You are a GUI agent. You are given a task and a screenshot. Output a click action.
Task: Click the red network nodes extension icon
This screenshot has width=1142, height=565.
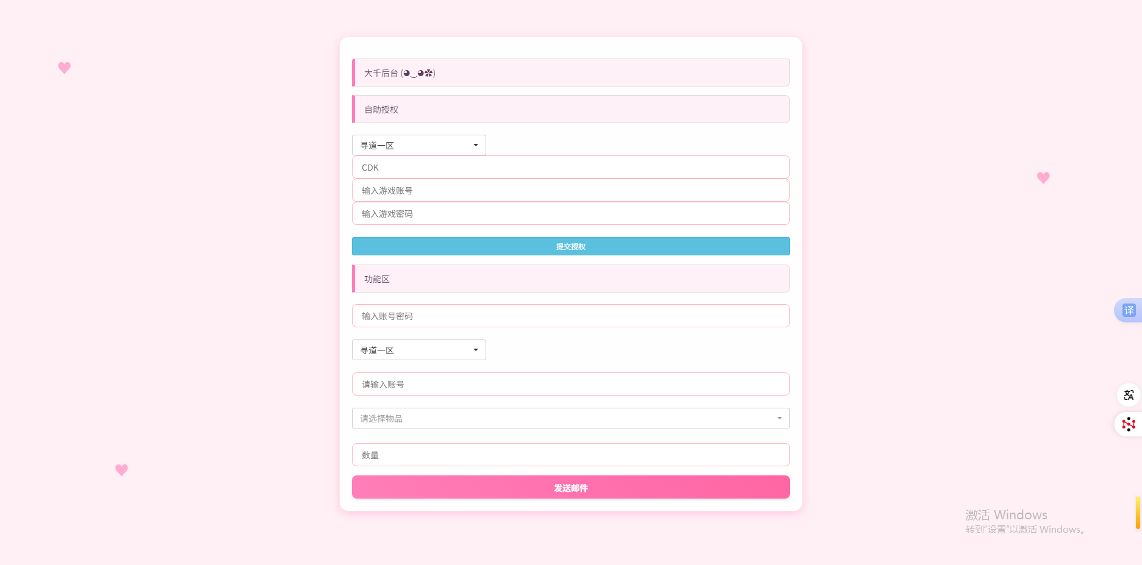pyautogui.click(x=1129, y=424)
